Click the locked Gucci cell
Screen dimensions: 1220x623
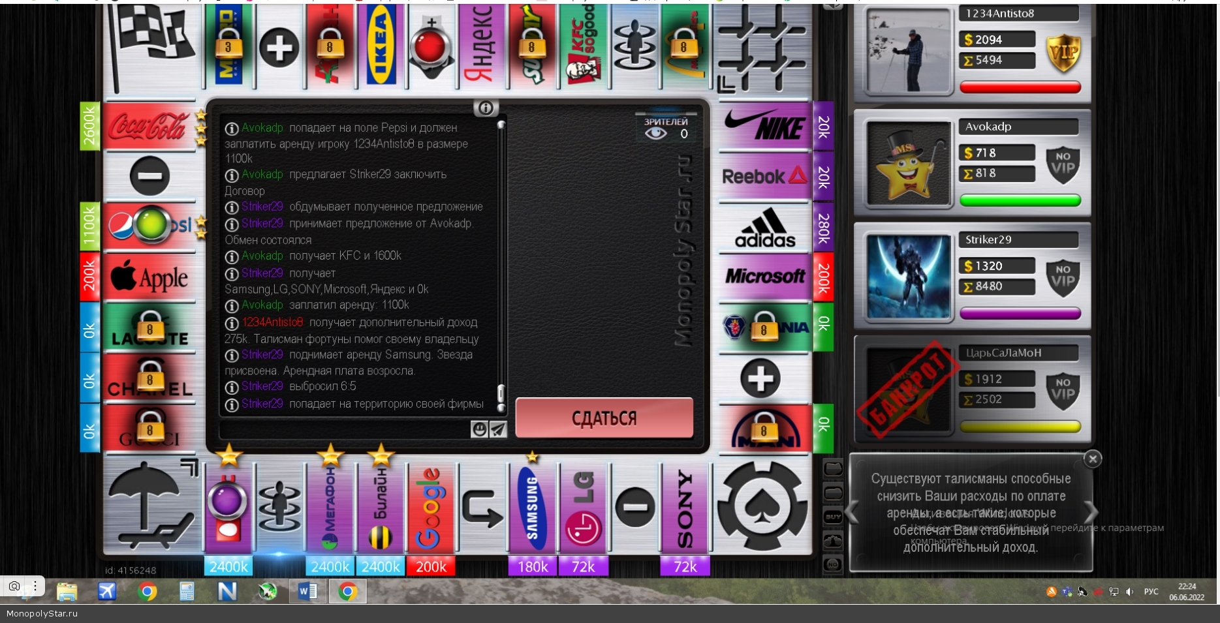click(x=149, y=429)
